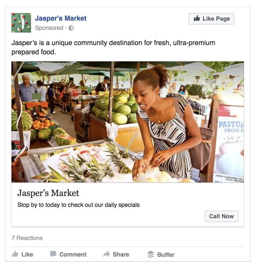Open the farmers market ad photo
The width and height of the screenshot is (257, 272).
point(127,122)
